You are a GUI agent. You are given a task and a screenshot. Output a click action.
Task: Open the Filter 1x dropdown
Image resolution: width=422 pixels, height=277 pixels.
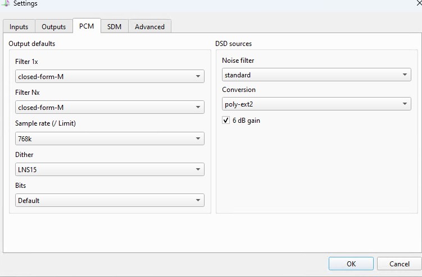(110, 77)
